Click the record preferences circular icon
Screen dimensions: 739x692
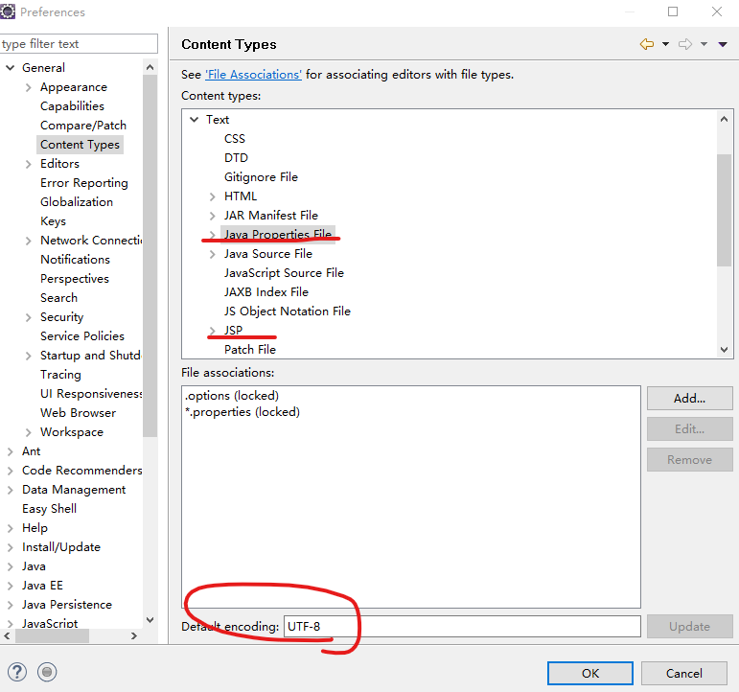point(48,672)
